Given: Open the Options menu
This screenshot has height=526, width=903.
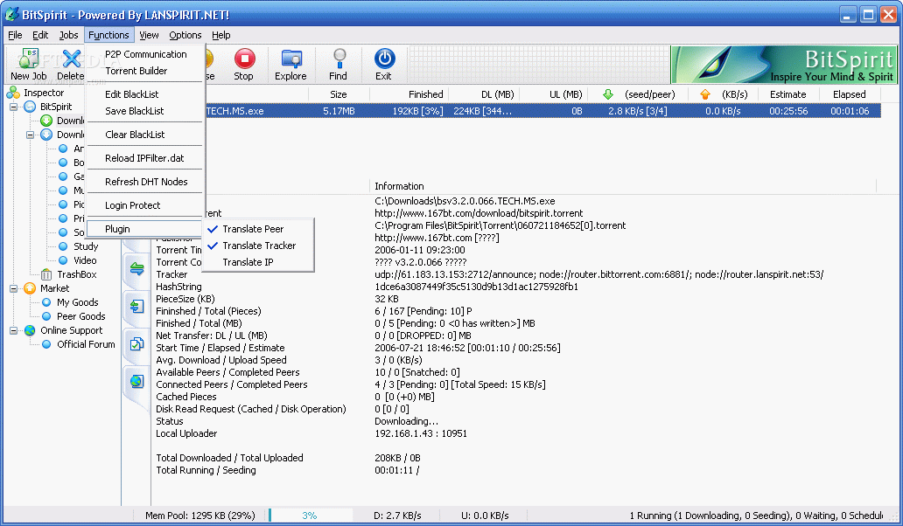Looking at the screenshot, I should pos(185,35).
